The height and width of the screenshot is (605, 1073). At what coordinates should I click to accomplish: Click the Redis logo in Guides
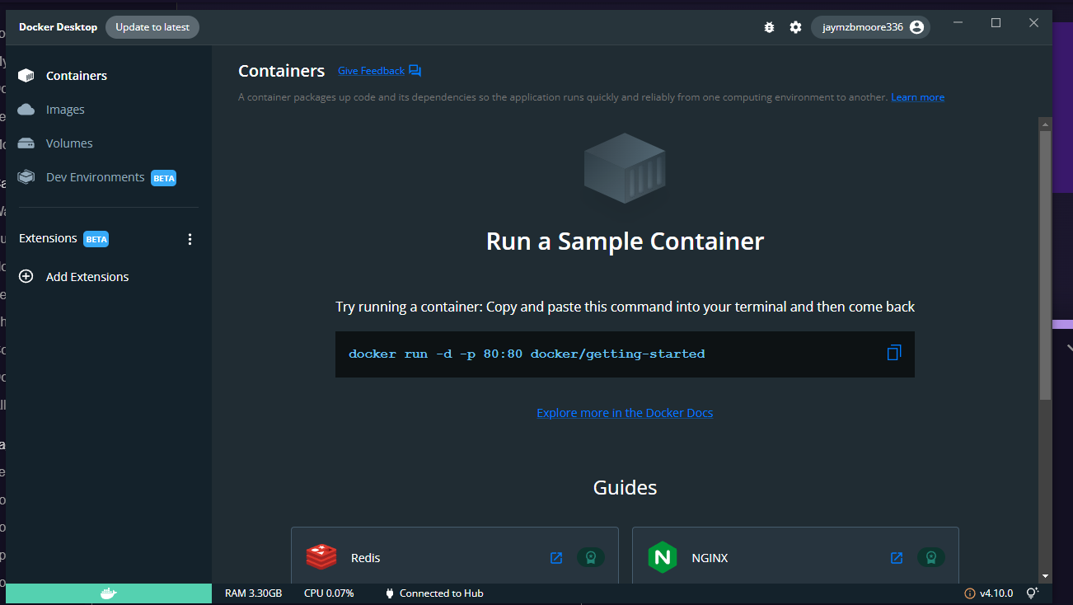[x=321, y=557]
